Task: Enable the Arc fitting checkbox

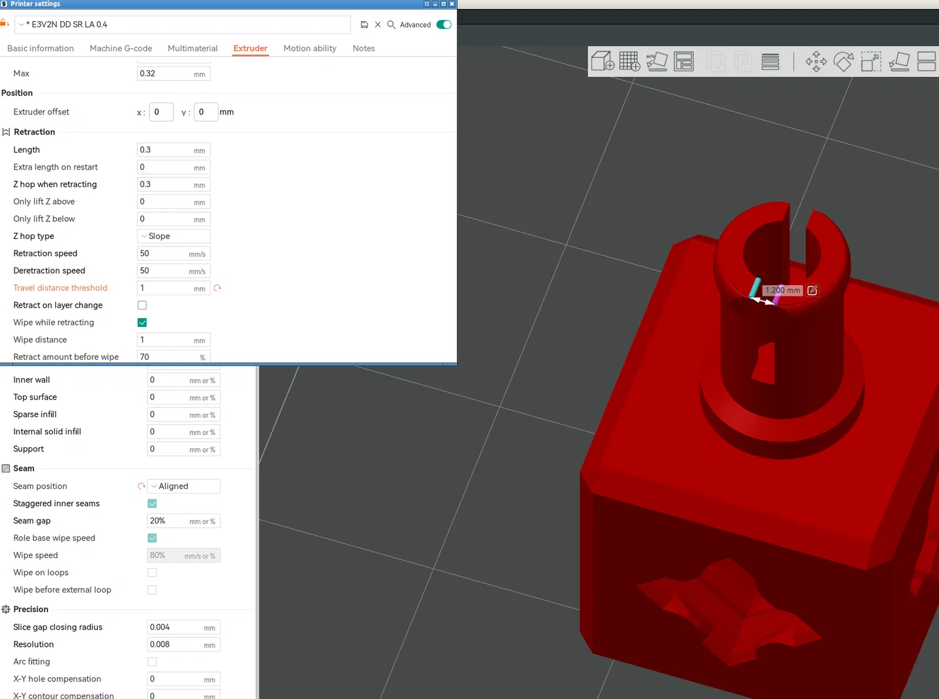Action: tap(152, 662)
